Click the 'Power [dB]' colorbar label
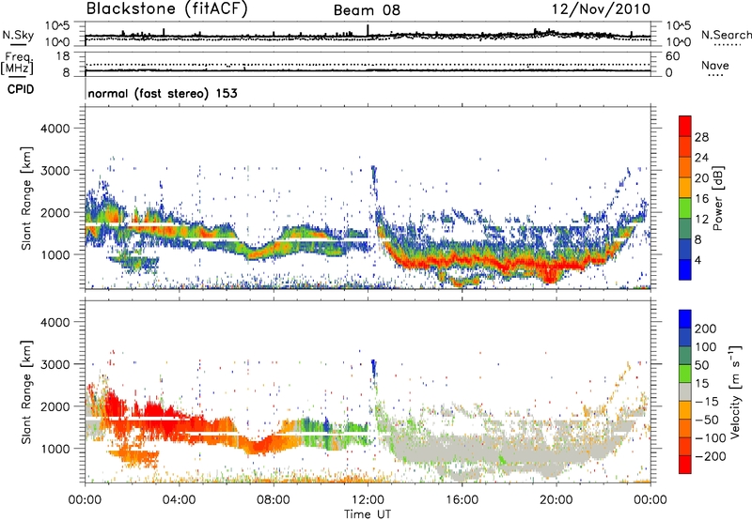Viewport: 752px width, 520px height. [x=717, y=198]
